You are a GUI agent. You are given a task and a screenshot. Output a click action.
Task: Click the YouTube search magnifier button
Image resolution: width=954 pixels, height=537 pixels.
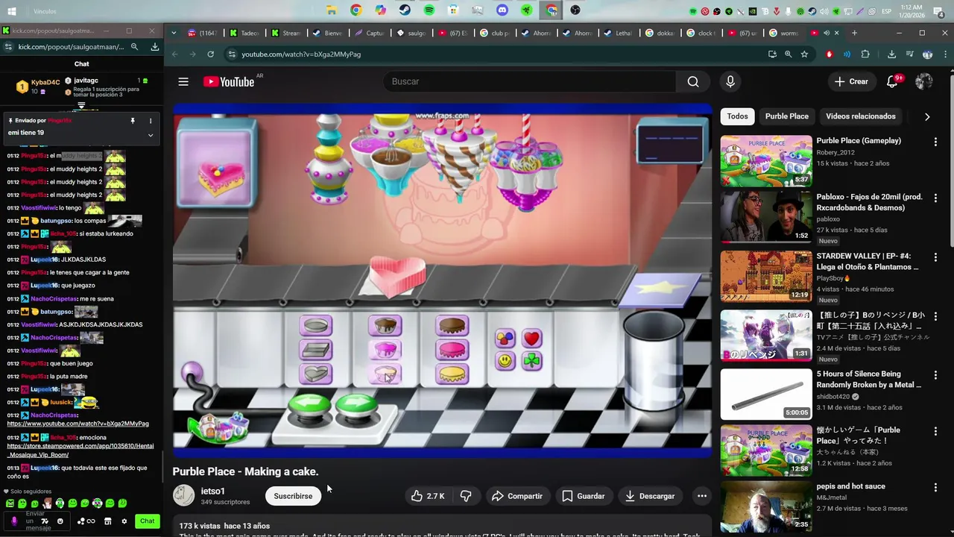pos(693,81)
